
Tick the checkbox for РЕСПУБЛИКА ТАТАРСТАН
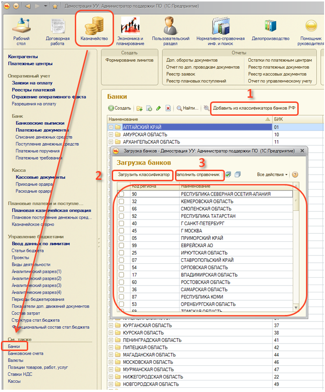[x=121, y=216]
